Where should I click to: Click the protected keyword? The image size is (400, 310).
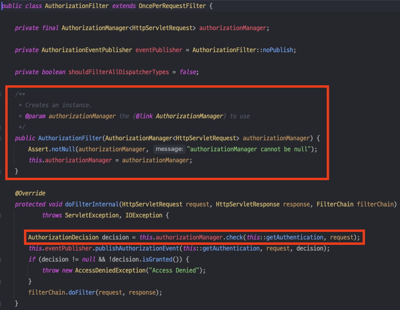point(30,204)
